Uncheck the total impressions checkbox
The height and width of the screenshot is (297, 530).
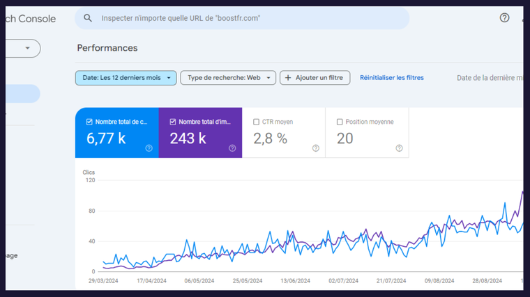173,122
